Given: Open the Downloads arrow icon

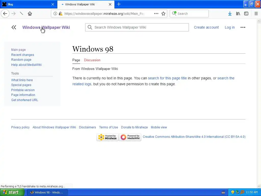Looking at the screenshot, I should [x=230, y=14].
